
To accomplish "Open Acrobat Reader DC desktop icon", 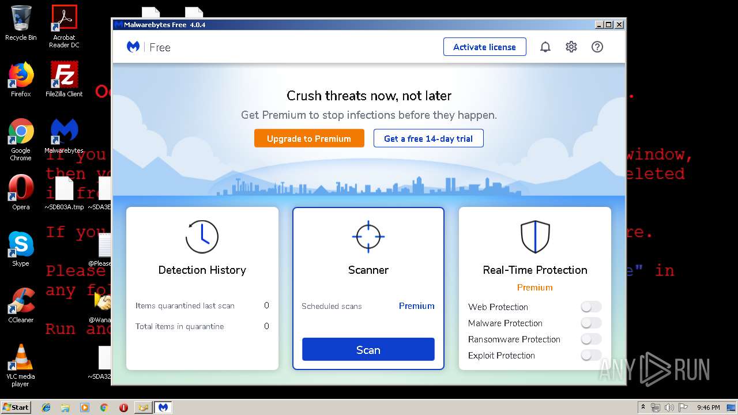I will tap(64, 27).
